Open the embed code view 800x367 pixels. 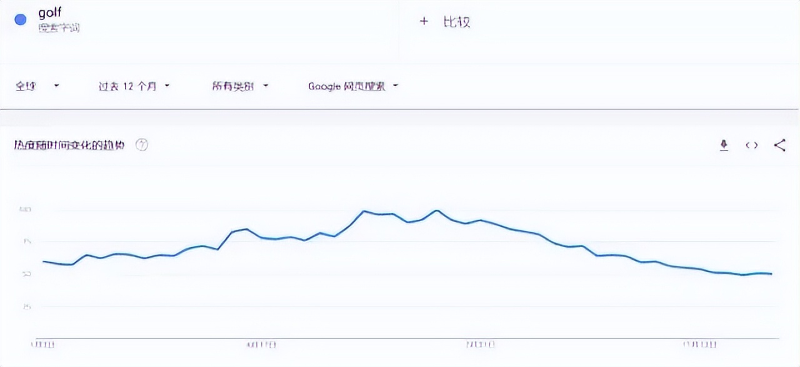pos(751,145)
